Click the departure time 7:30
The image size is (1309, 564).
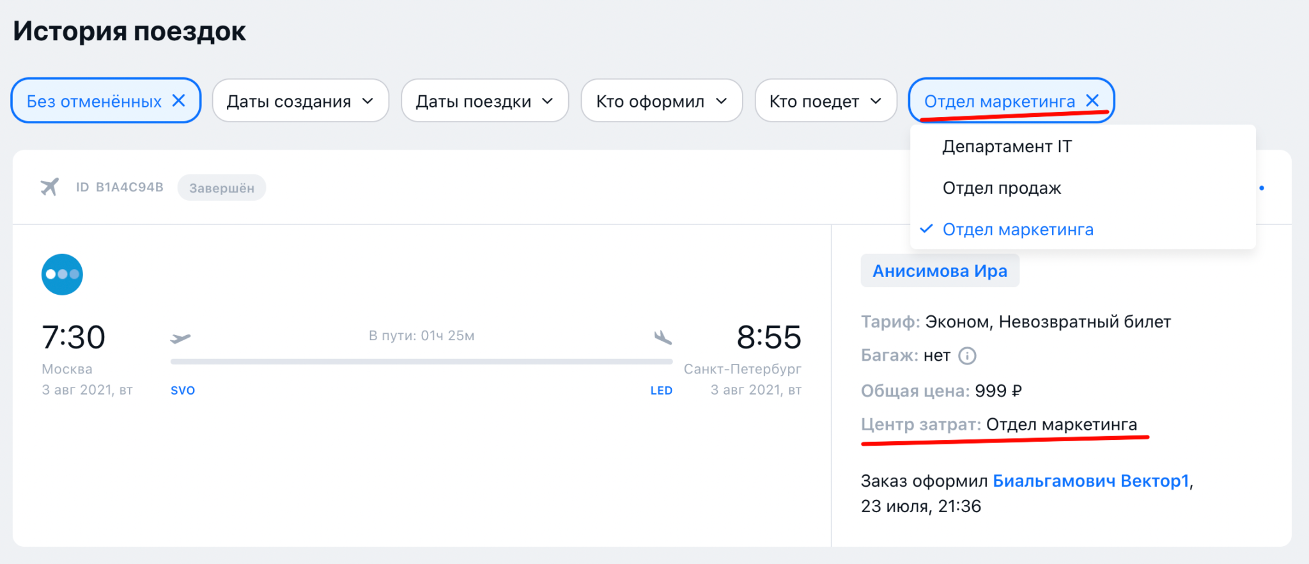point(74,337)
